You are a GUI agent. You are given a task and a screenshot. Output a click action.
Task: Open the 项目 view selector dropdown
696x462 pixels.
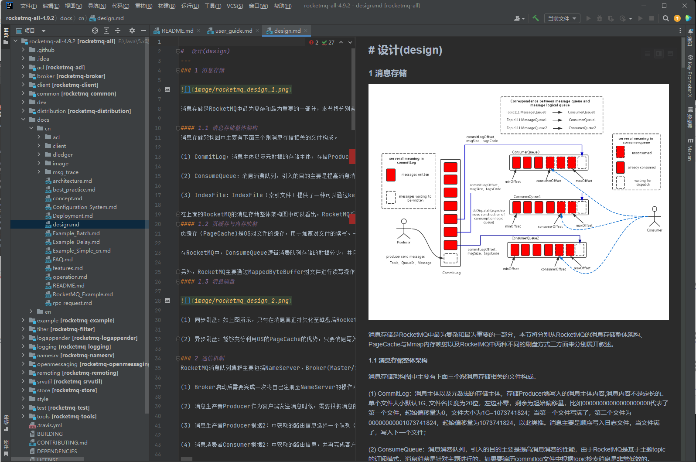31,31
